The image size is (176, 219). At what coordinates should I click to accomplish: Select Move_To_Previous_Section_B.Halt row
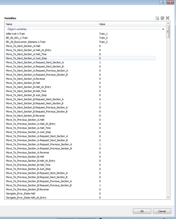[x=80, y=157]
